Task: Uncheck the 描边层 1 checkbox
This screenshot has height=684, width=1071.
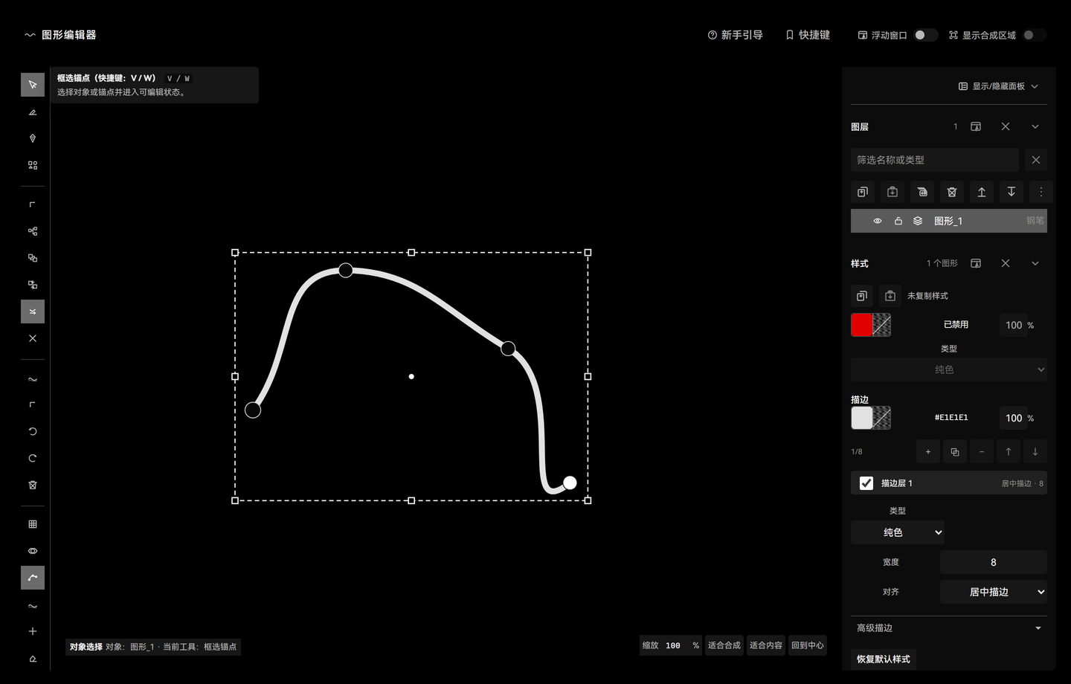Action: [x=866, y=483]
